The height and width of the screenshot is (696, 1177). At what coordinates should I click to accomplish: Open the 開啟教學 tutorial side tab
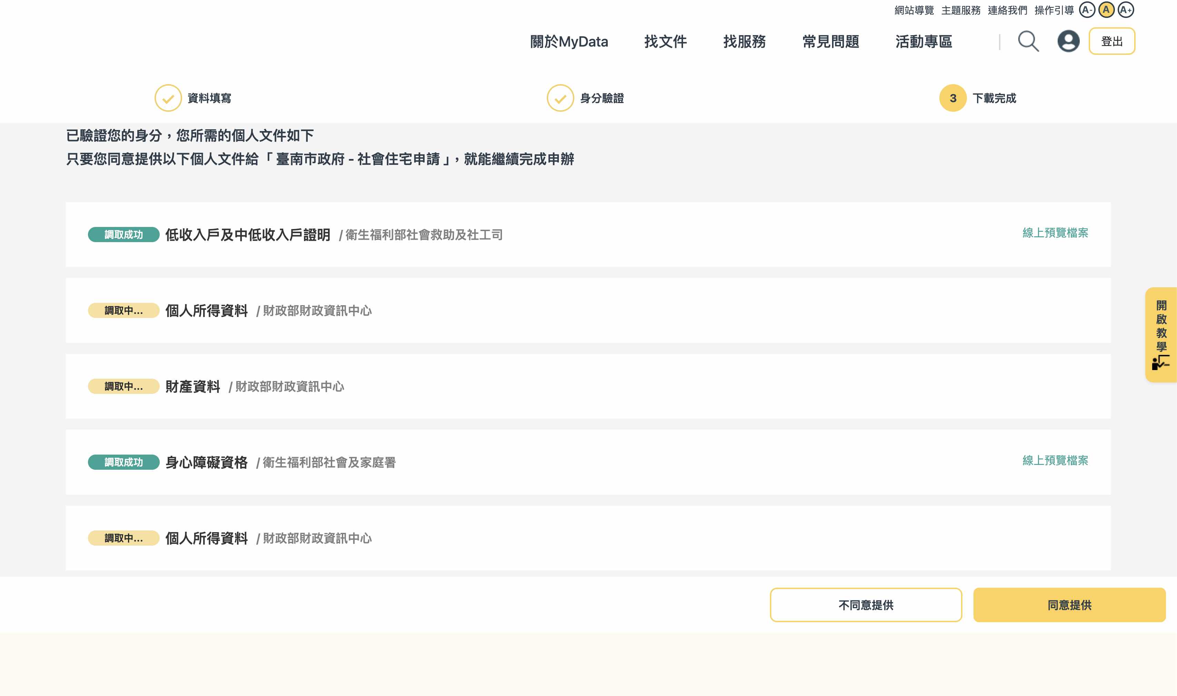[1161, 335]
